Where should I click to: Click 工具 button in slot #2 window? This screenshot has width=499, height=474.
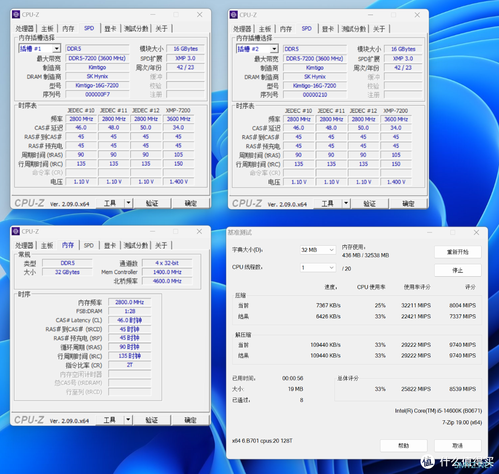pyautogui.click(x=328, y=203)
